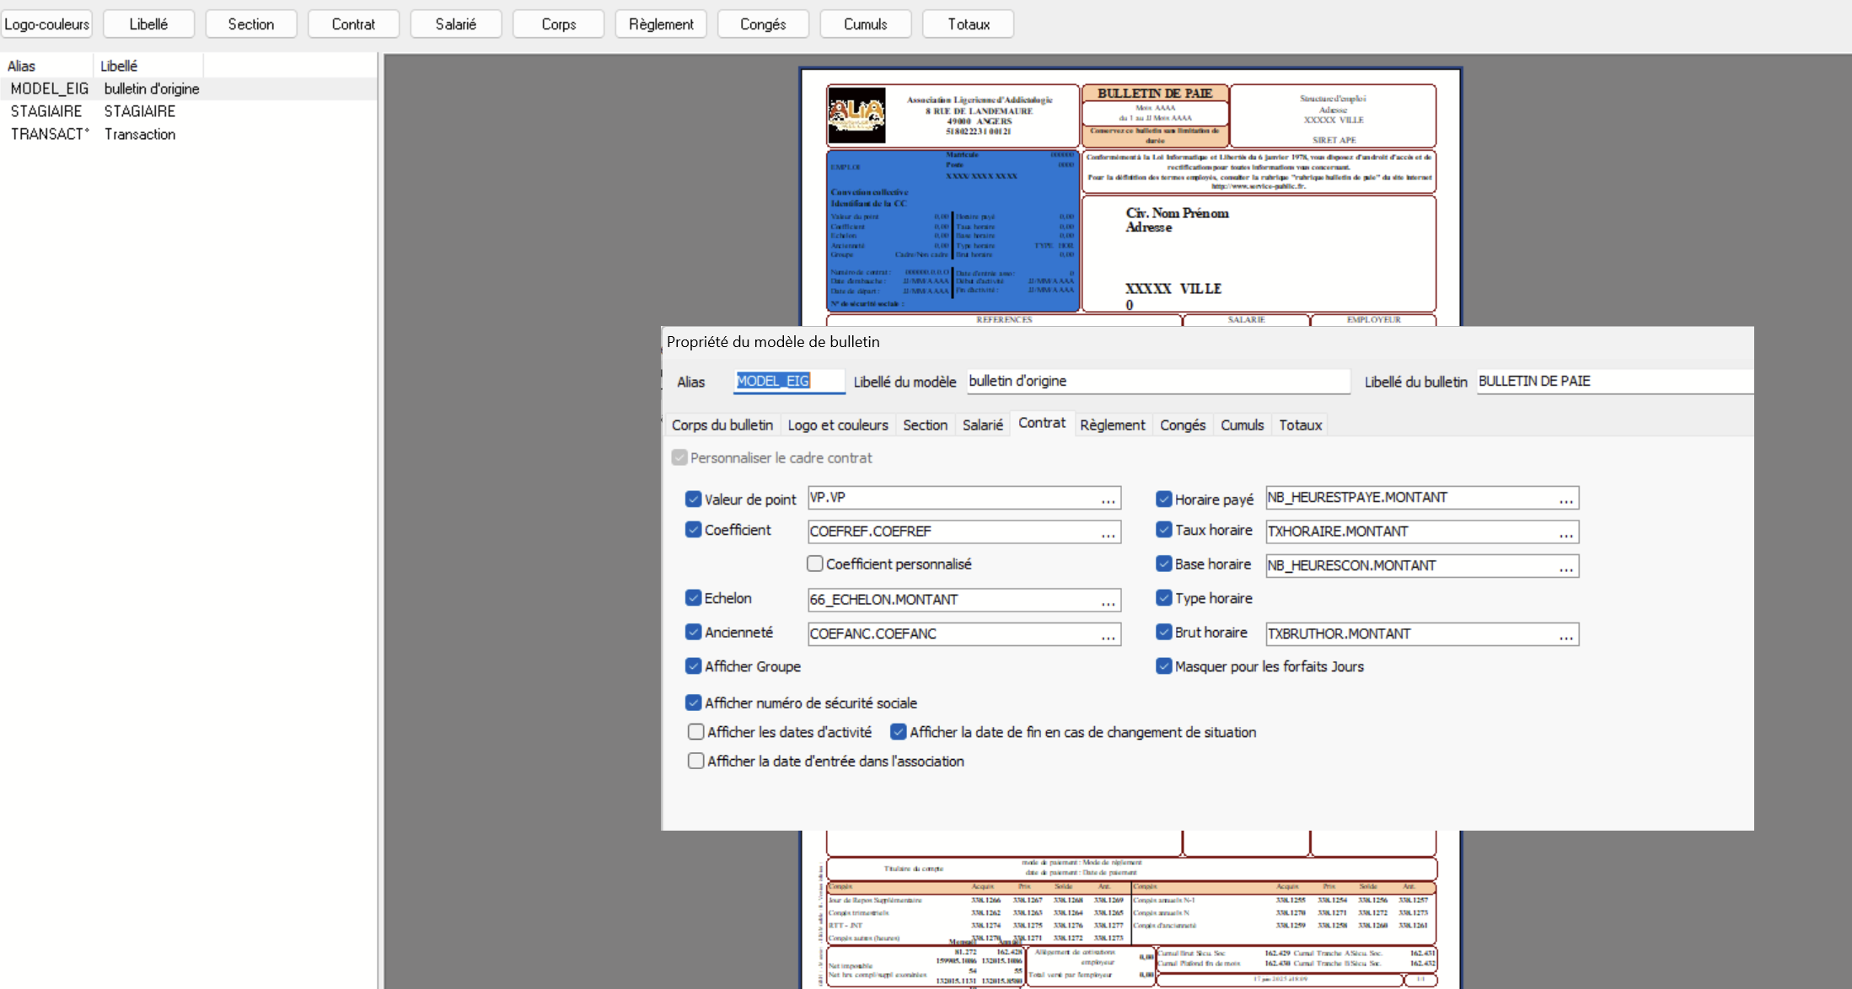This screenshot has width=1852, height=989.
Task: Sort by the Alias column header
Action: click(x=46, y=66)
